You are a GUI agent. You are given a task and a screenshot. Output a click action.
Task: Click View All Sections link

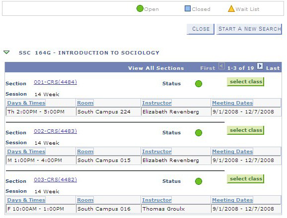[x=156, y=68]
